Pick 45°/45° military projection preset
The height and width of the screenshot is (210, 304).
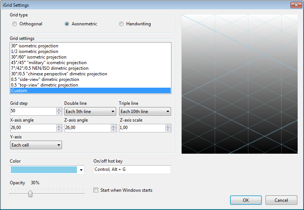click(x=49, y=63)
